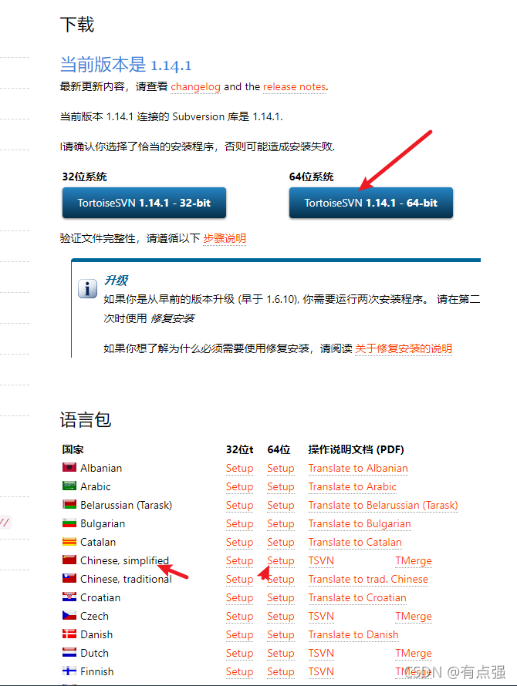Click 32-bit Setup for Dutch
Screen dimensions: 517x686
tap(240, 653)
